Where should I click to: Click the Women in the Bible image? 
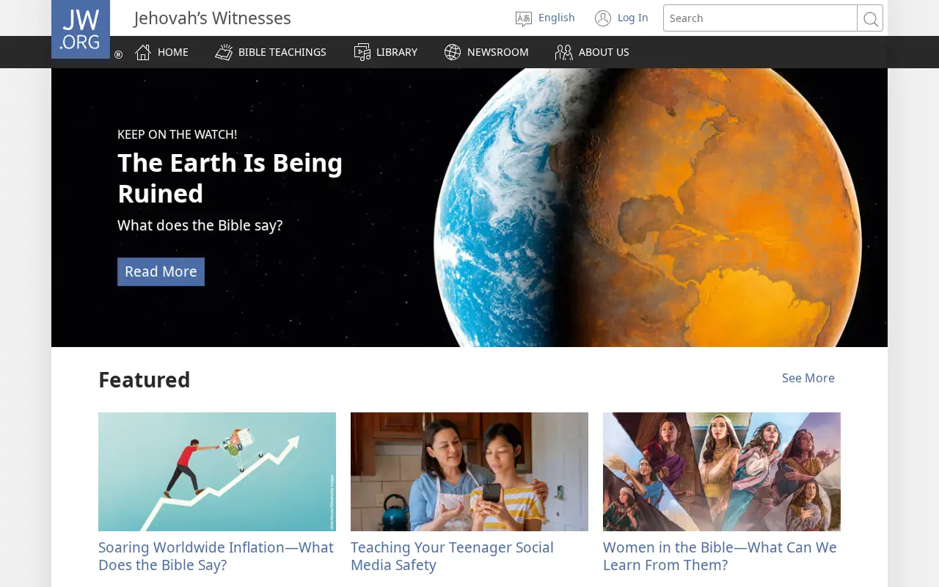[x=722, y=472]
